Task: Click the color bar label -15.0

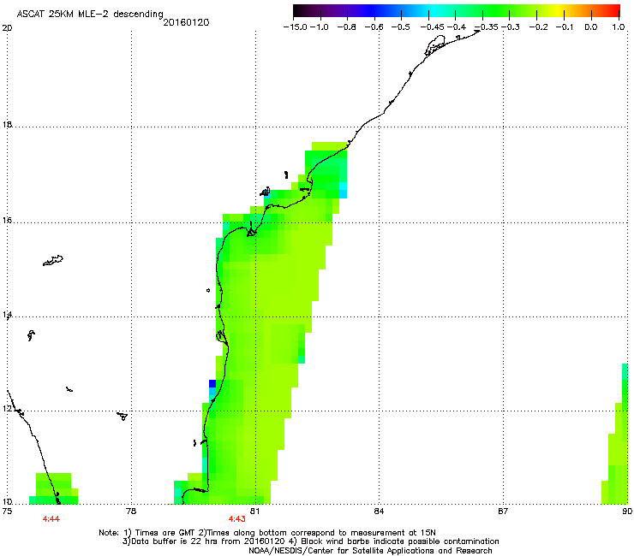Action: (x=295, y=27)
